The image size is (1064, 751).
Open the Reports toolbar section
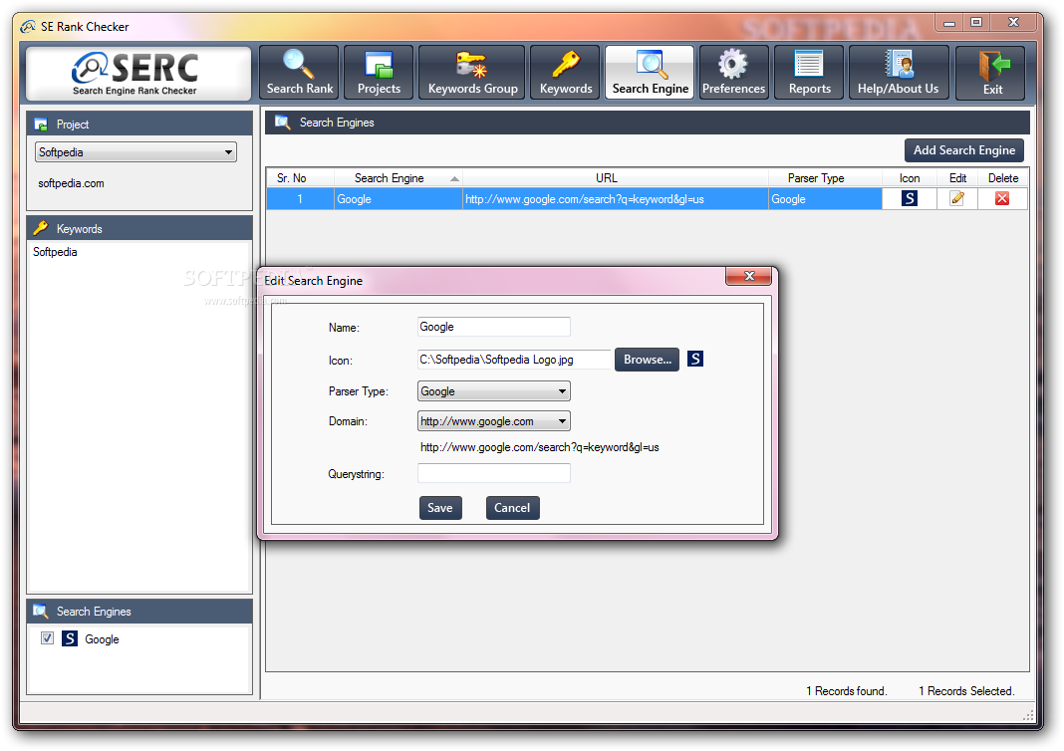(809, 73)
